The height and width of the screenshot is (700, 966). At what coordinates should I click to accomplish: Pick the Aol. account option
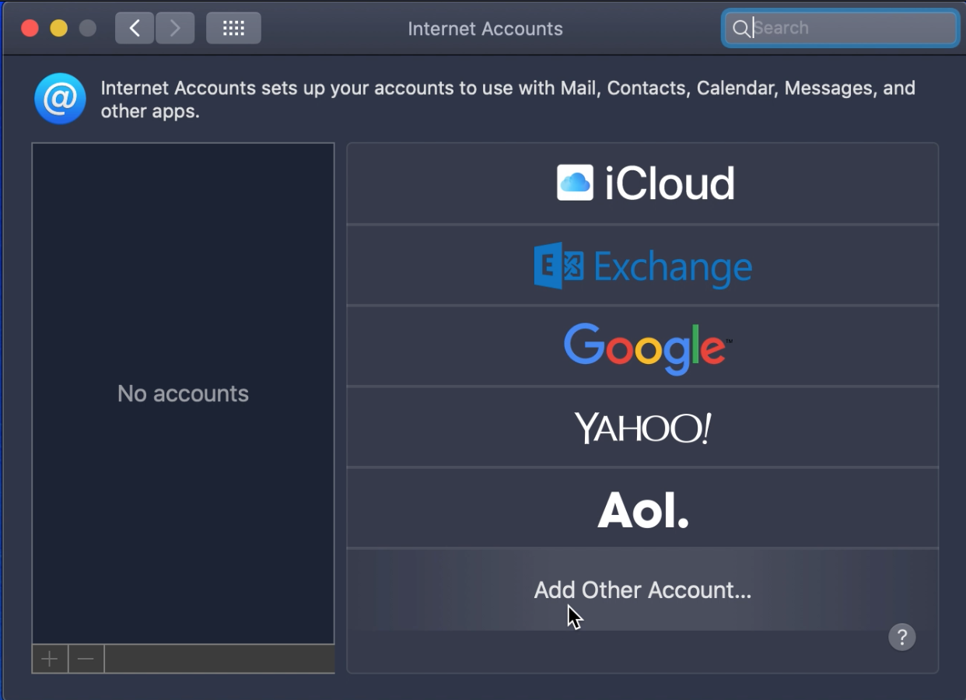point(642,508)
